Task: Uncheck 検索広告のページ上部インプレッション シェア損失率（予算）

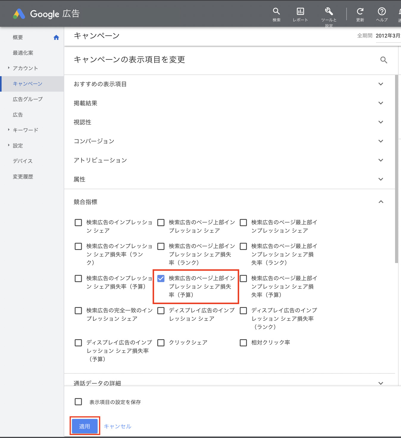Action: [x=161, y=279]
